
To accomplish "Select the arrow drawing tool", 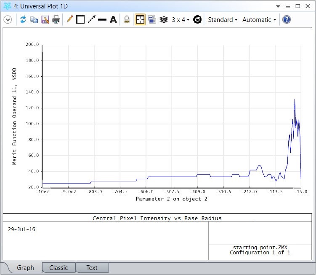I will [x=91, y=19].
